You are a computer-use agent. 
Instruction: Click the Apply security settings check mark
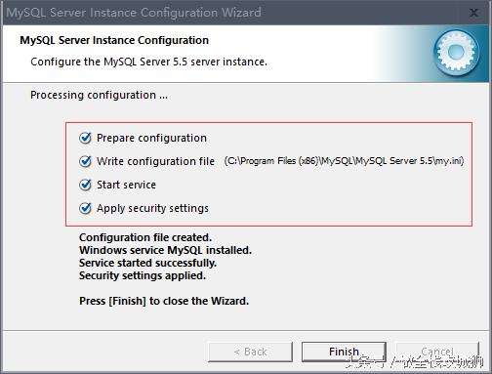[x=85, y=208]
